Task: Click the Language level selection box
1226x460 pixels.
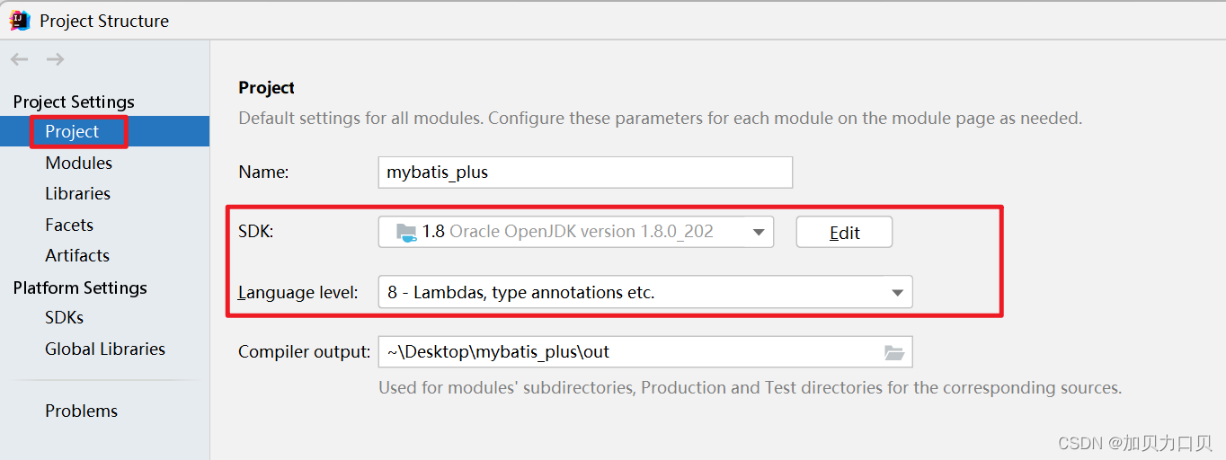Action: click(x=629, y=293)
